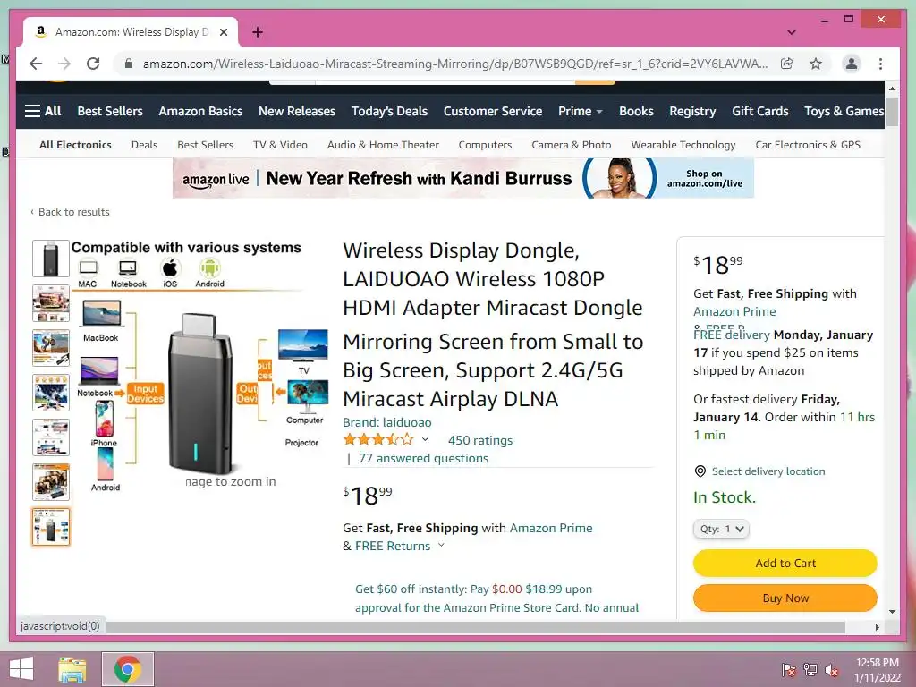Click the Select delivery location pin icon
Viewport: 916px width, 687px height.
tap(700, 471)
